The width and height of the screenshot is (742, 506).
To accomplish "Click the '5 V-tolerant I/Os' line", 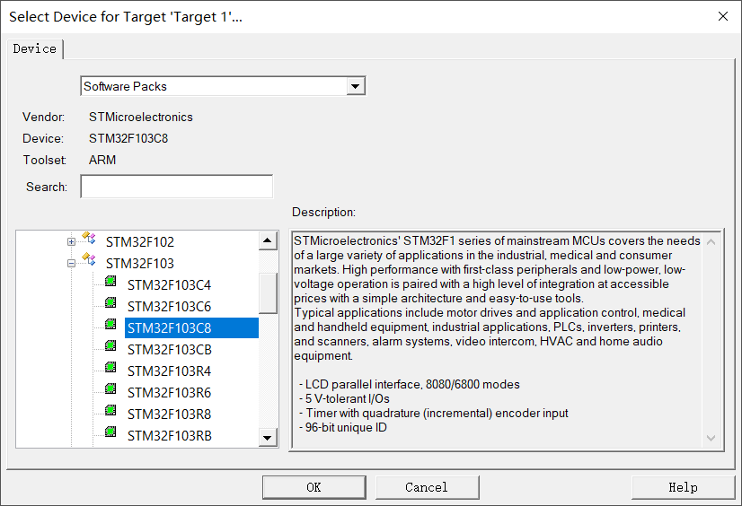I will tap(345, 398).
